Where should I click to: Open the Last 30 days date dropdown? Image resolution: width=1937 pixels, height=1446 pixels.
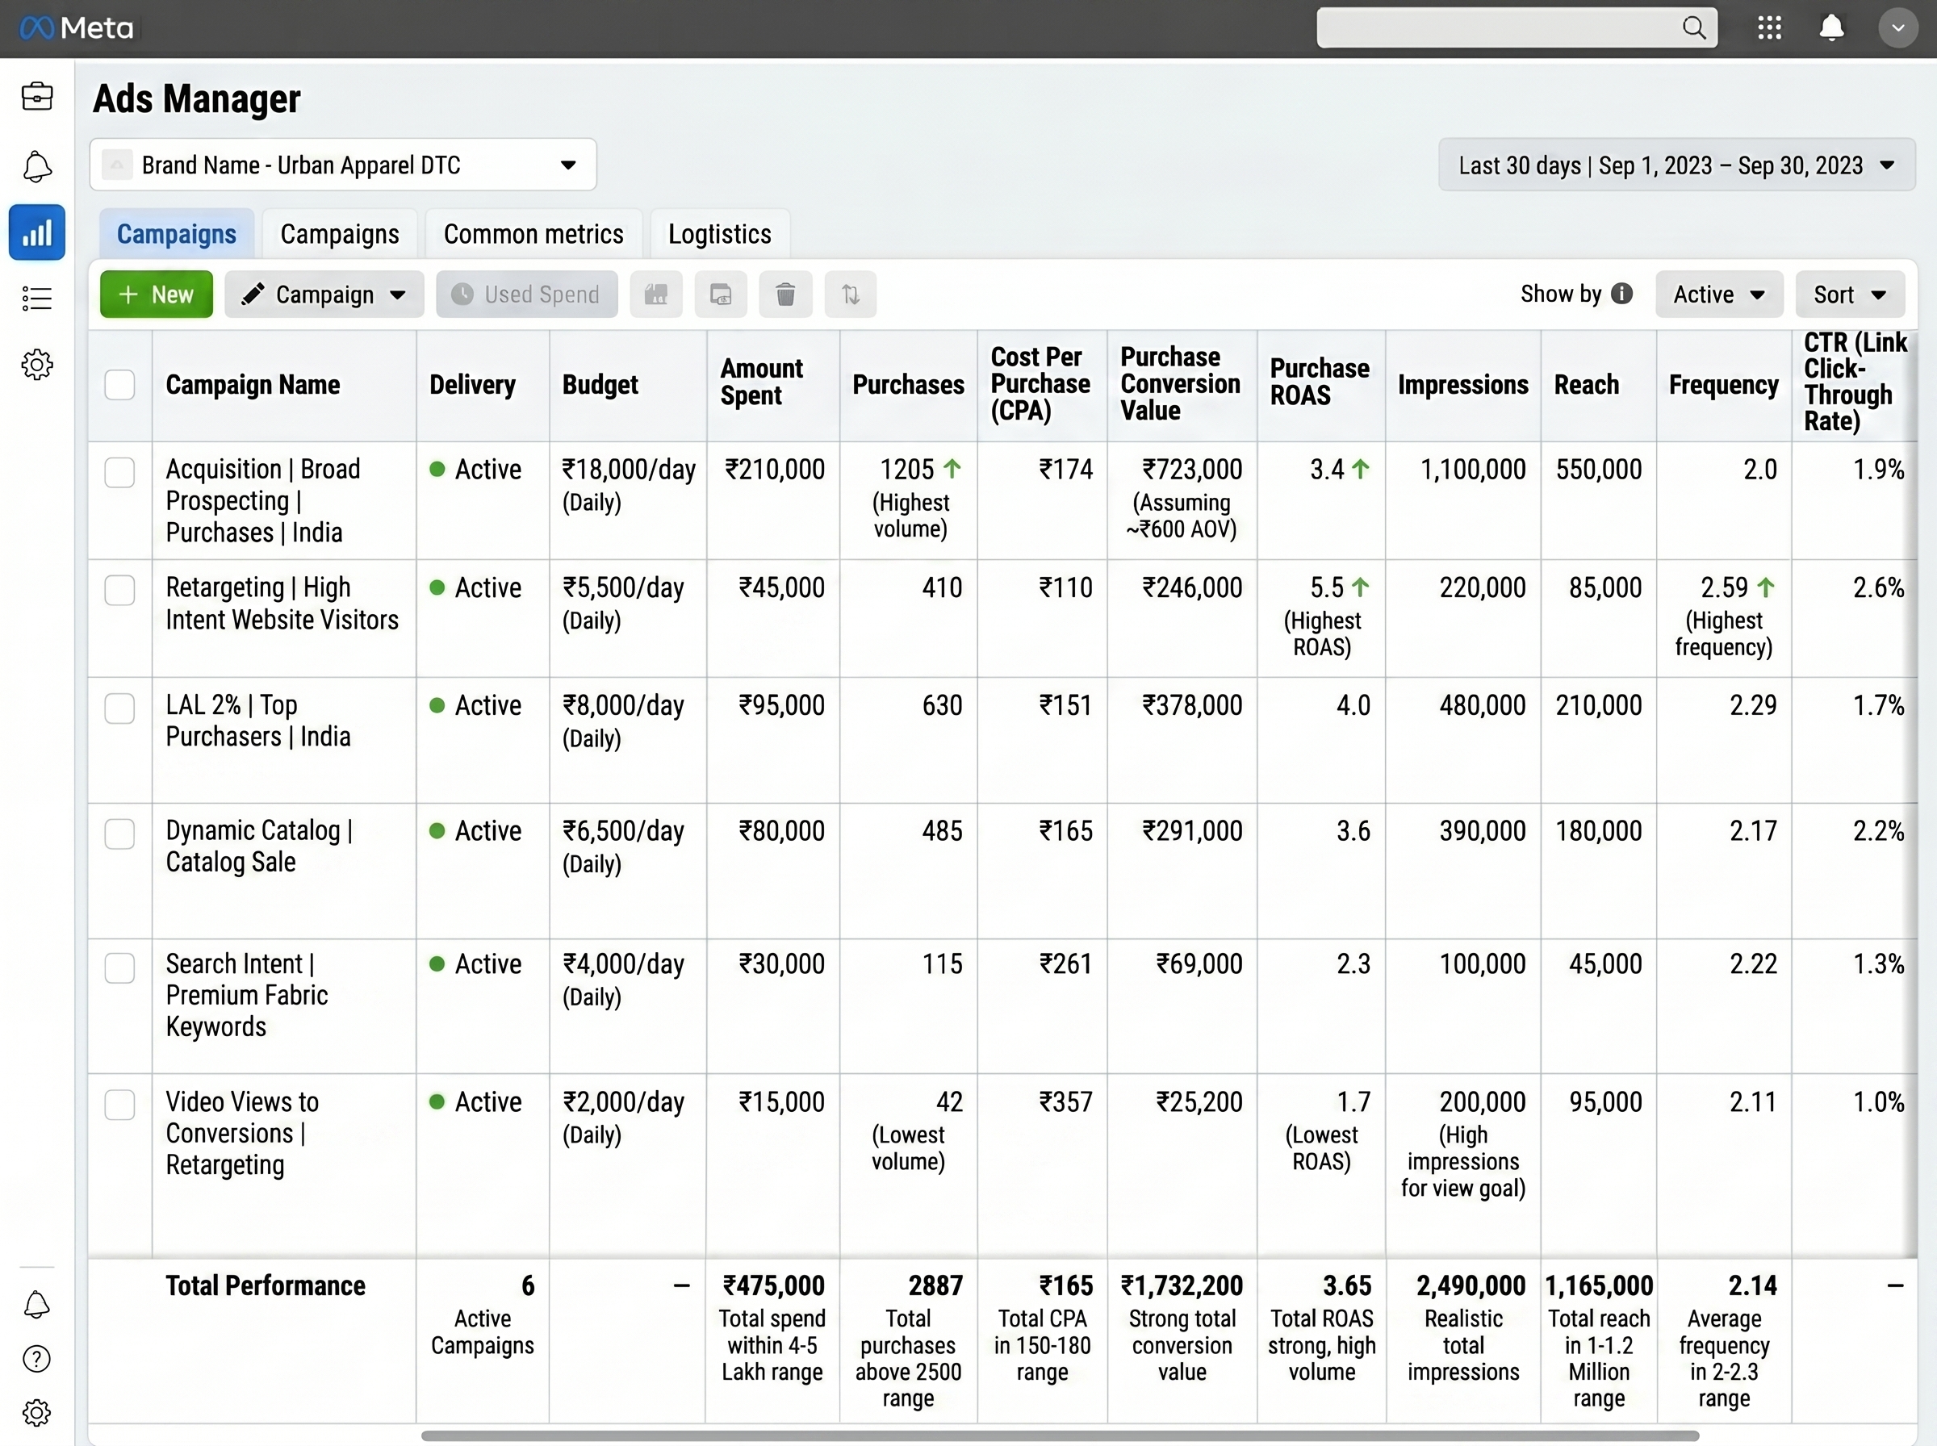point(1677,165)
